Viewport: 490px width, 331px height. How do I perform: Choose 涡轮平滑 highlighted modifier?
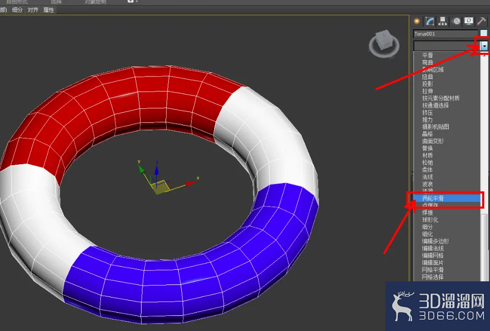click(447, 198)
